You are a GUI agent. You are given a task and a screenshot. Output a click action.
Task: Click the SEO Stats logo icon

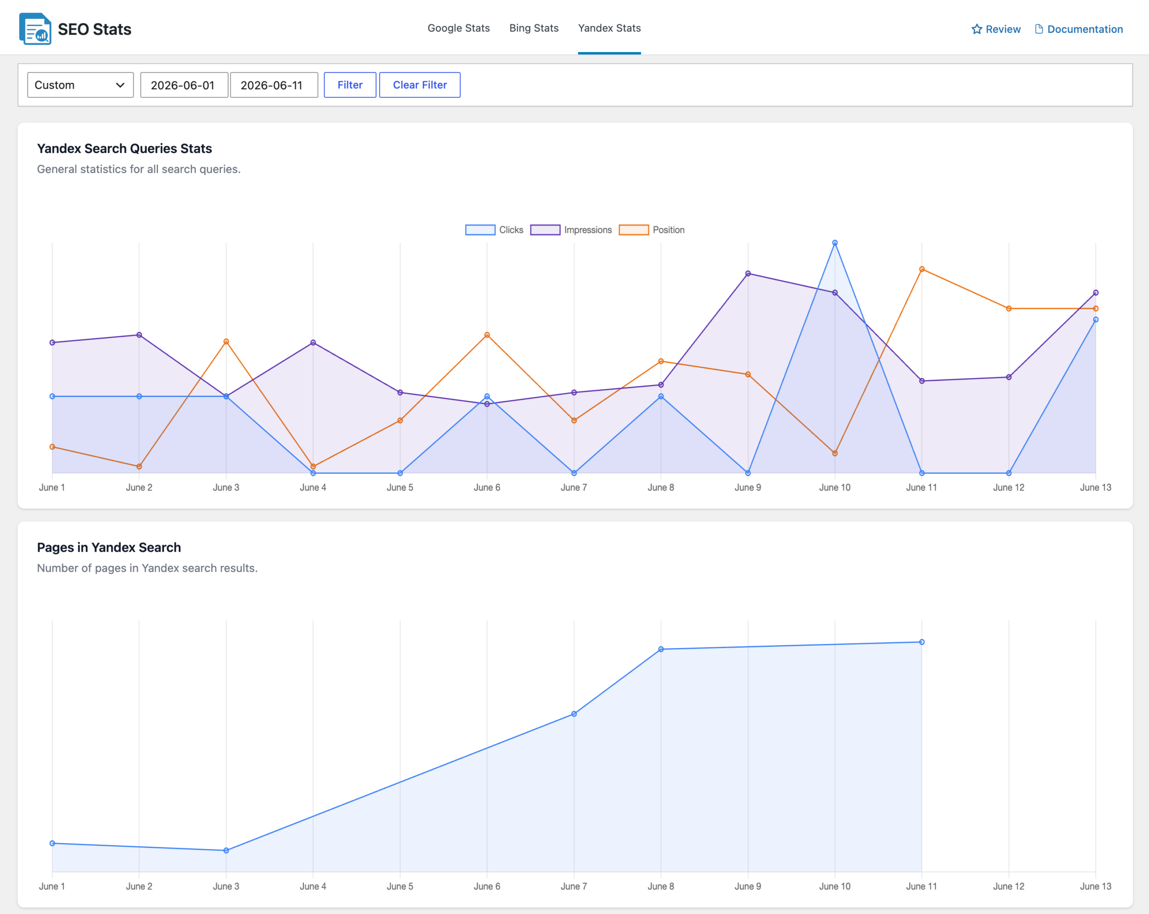[x=35, y=29]
